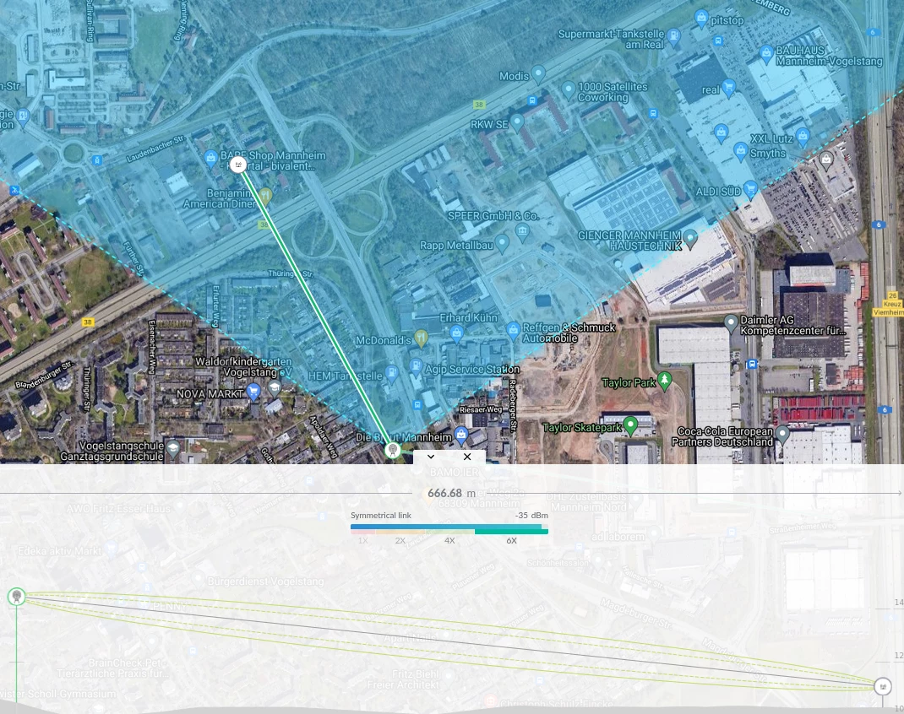Click the Erhard Kühn shopping pin

pyautogui.click(x=456, y=333)
